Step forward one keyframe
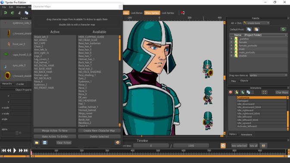 (x=21, y=150)
